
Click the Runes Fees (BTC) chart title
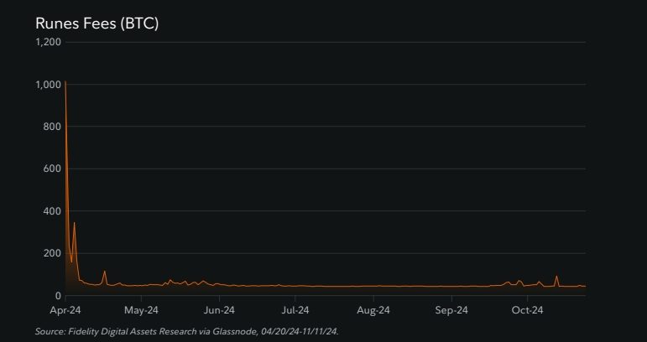click(x=97, y=24)
